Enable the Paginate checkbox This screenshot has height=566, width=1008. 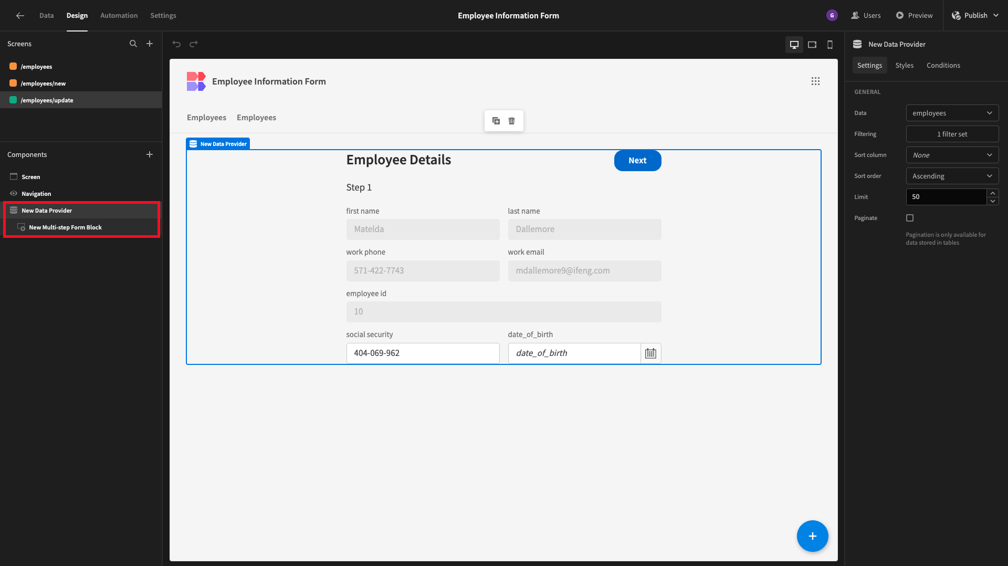click(910, 218)
